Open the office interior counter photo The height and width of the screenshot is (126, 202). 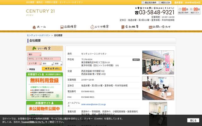point(158,88)
